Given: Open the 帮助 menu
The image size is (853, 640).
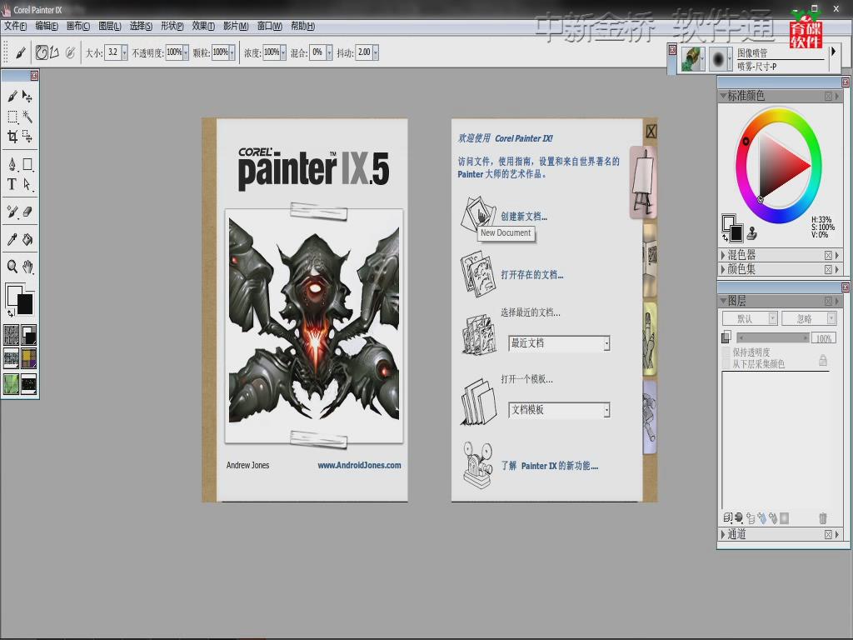Looking at the screenshot, I should (303, 26).
